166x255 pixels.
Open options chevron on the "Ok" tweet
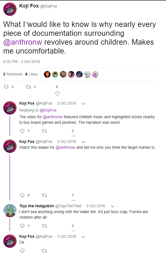[83, 237]
